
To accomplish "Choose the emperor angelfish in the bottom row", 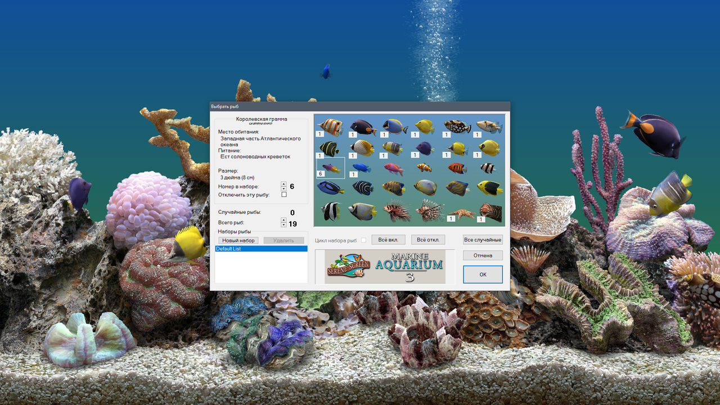I will [362, 211].
